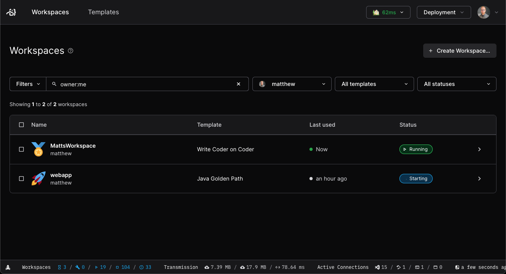Switch to the Templates tab
Image resolution: width=506 pixels, height=274 pixels.
[x=103, y=12]
